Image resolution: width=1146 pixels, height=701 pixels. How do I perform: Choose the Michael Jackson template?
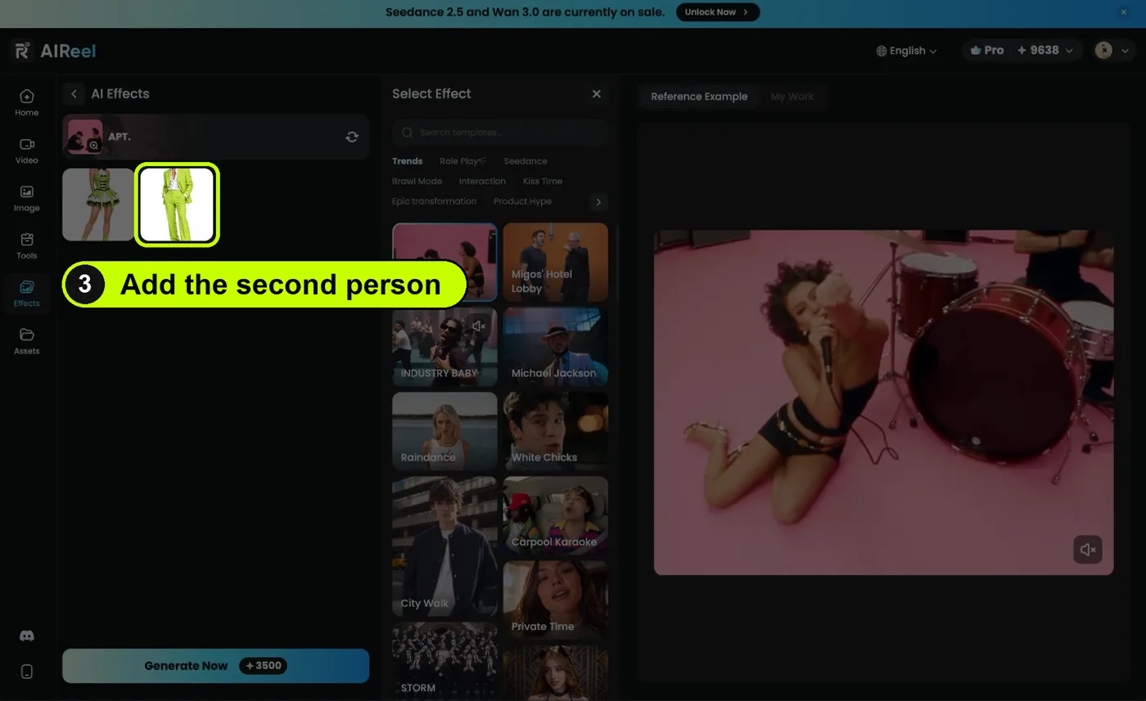tap(556, 347)
